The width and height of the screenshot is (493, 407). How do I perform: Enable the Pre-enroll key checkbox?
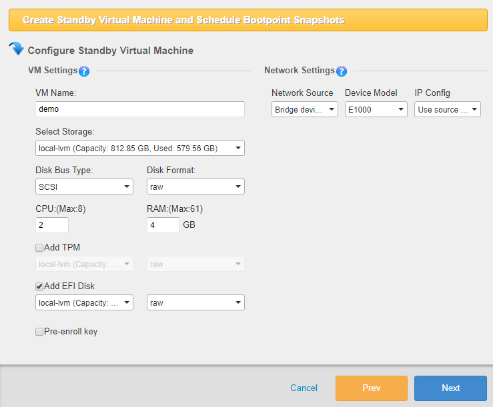coord(39,332)
